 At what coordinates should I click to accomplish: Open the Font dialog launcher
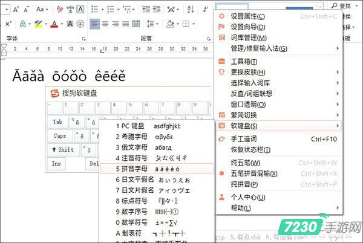tap(83, 39)
